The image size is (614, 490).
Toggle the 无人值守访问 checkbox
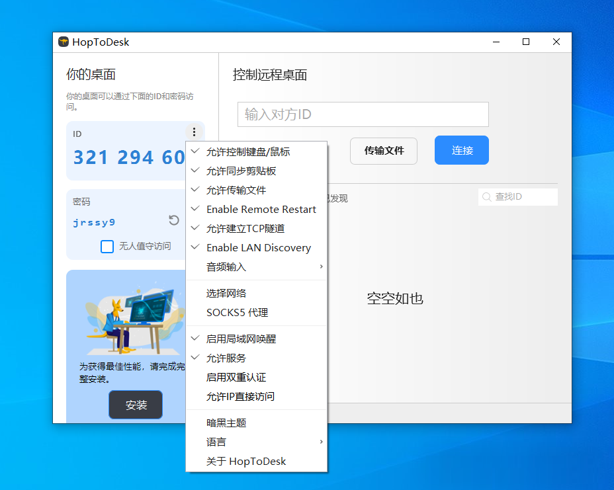[x=107, y=247]
